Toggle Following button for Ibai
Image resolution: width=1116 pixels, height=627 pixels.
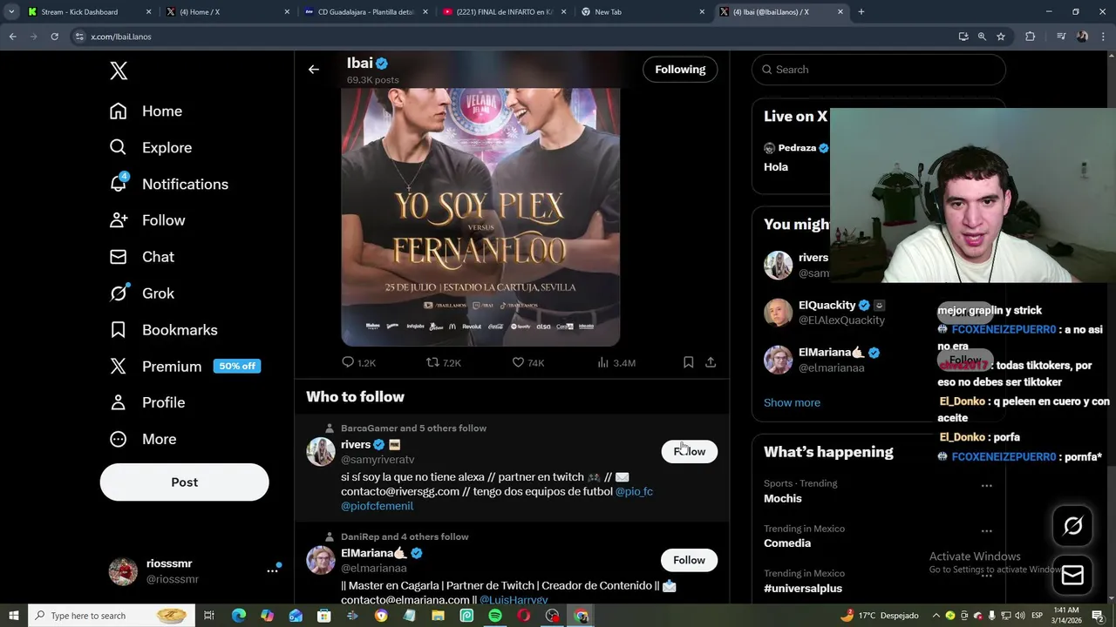click(680, 70)
